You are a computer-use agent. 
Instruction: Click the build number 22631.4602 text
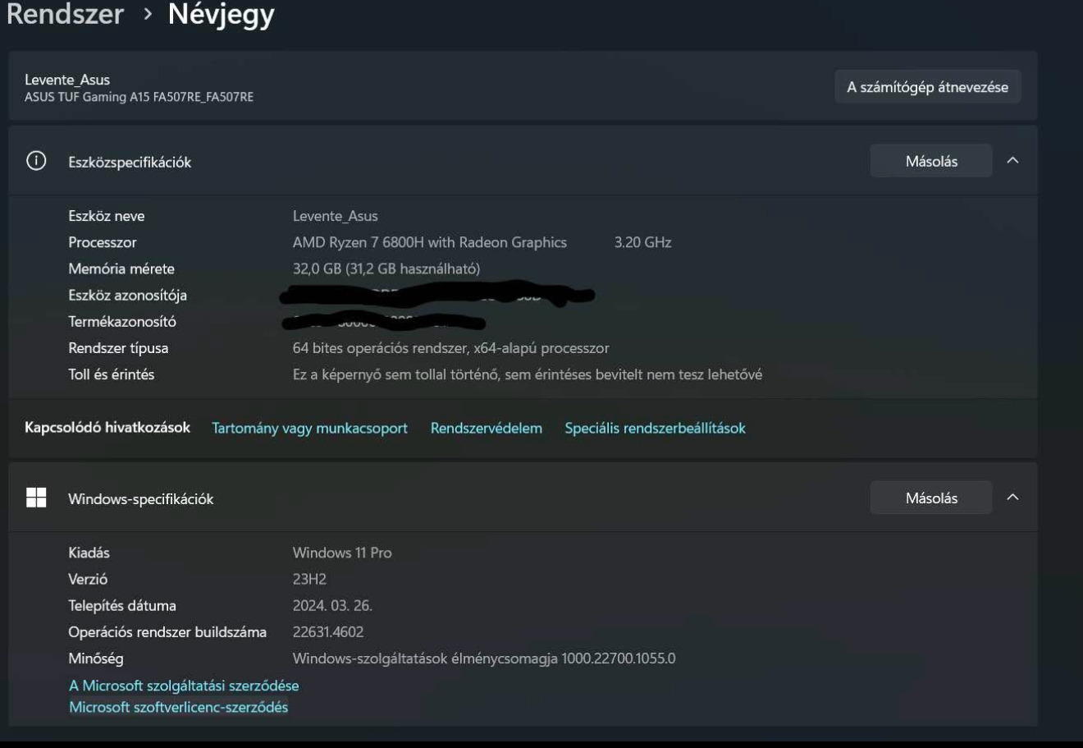click(x=328, y=631)
